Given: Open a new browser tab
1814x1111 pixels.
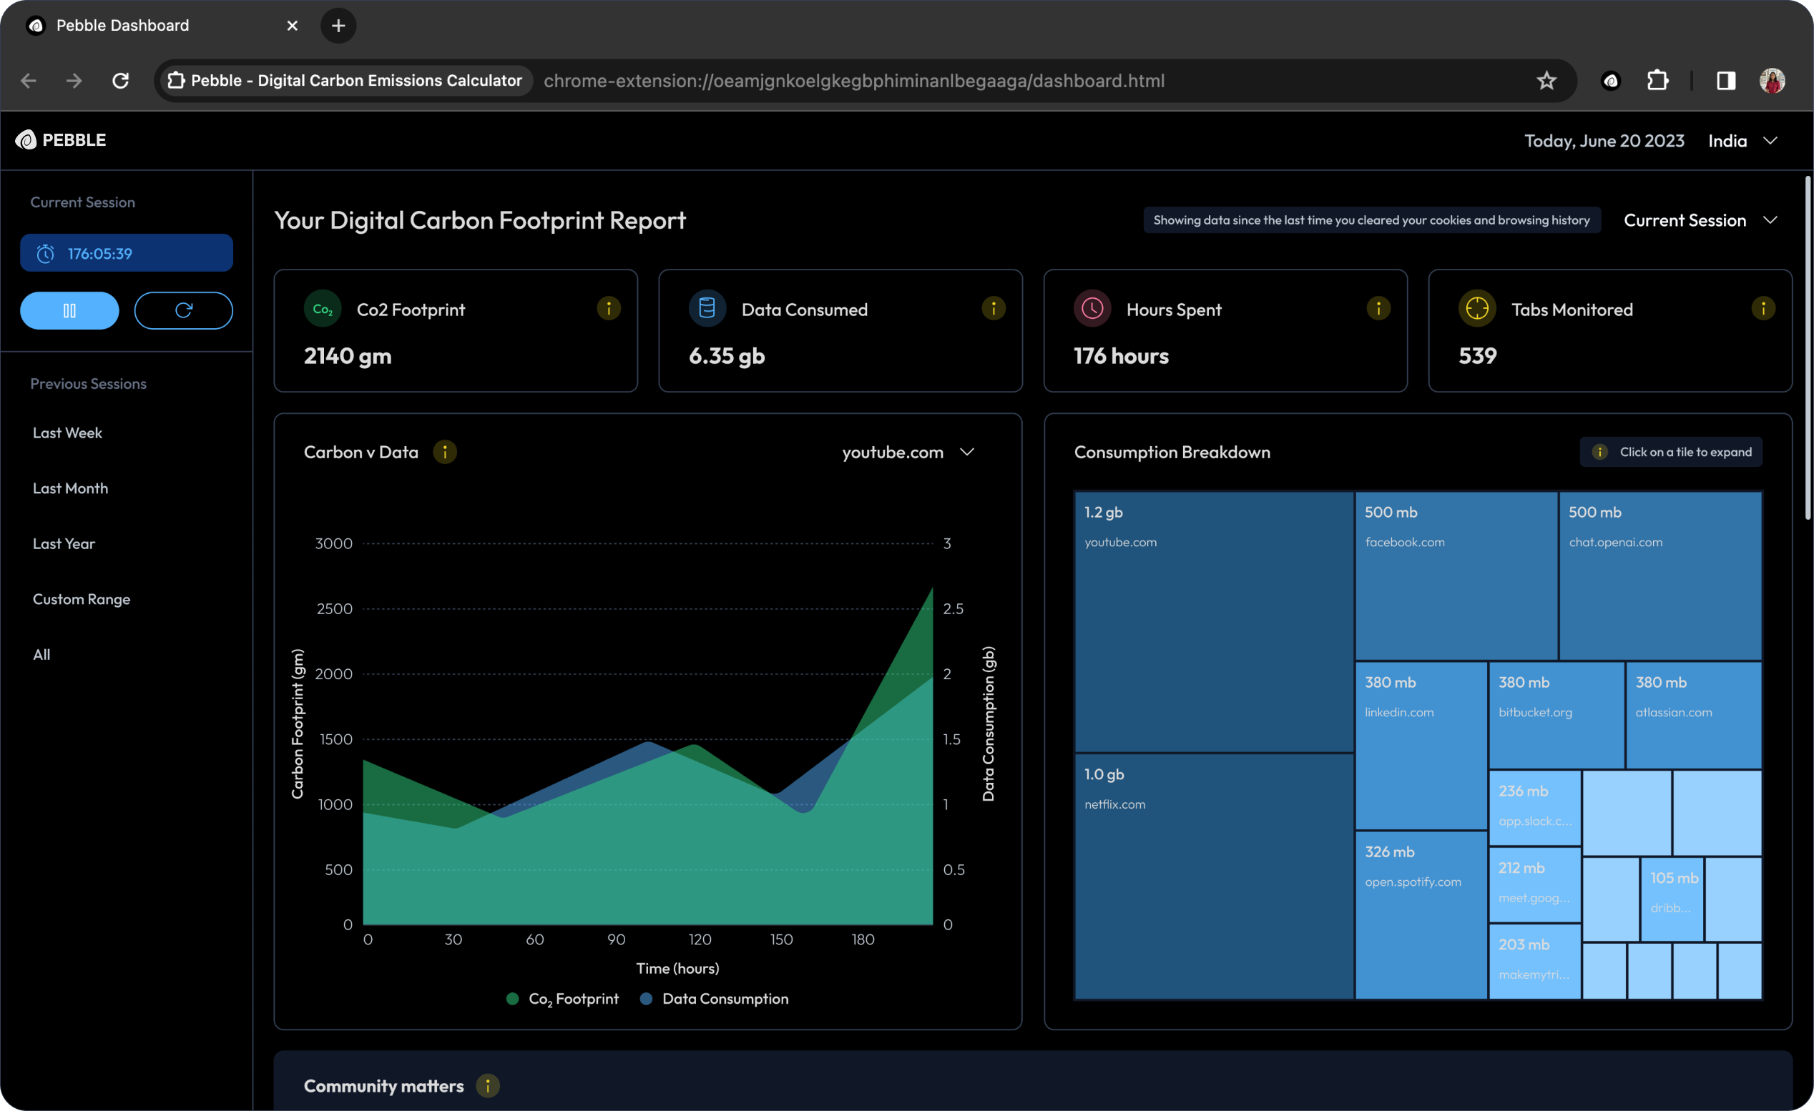Looking at the screenshot, I should [x=338, y=26].
